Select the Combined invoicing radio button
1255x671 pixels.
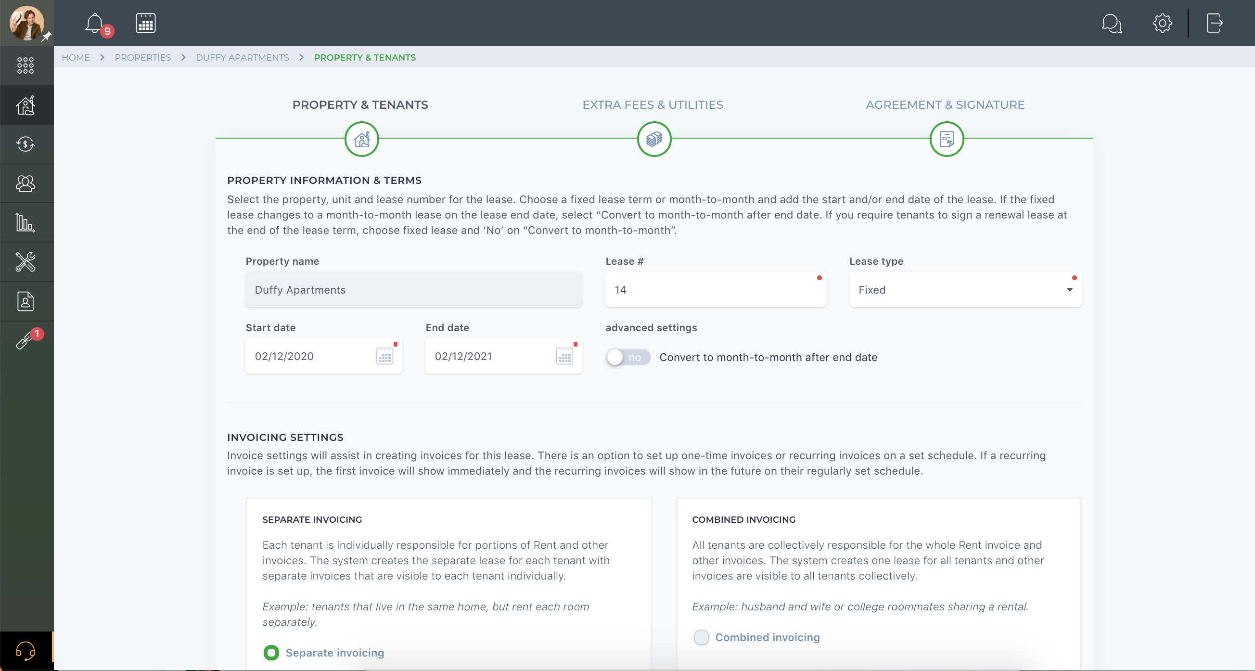point(701,637)
